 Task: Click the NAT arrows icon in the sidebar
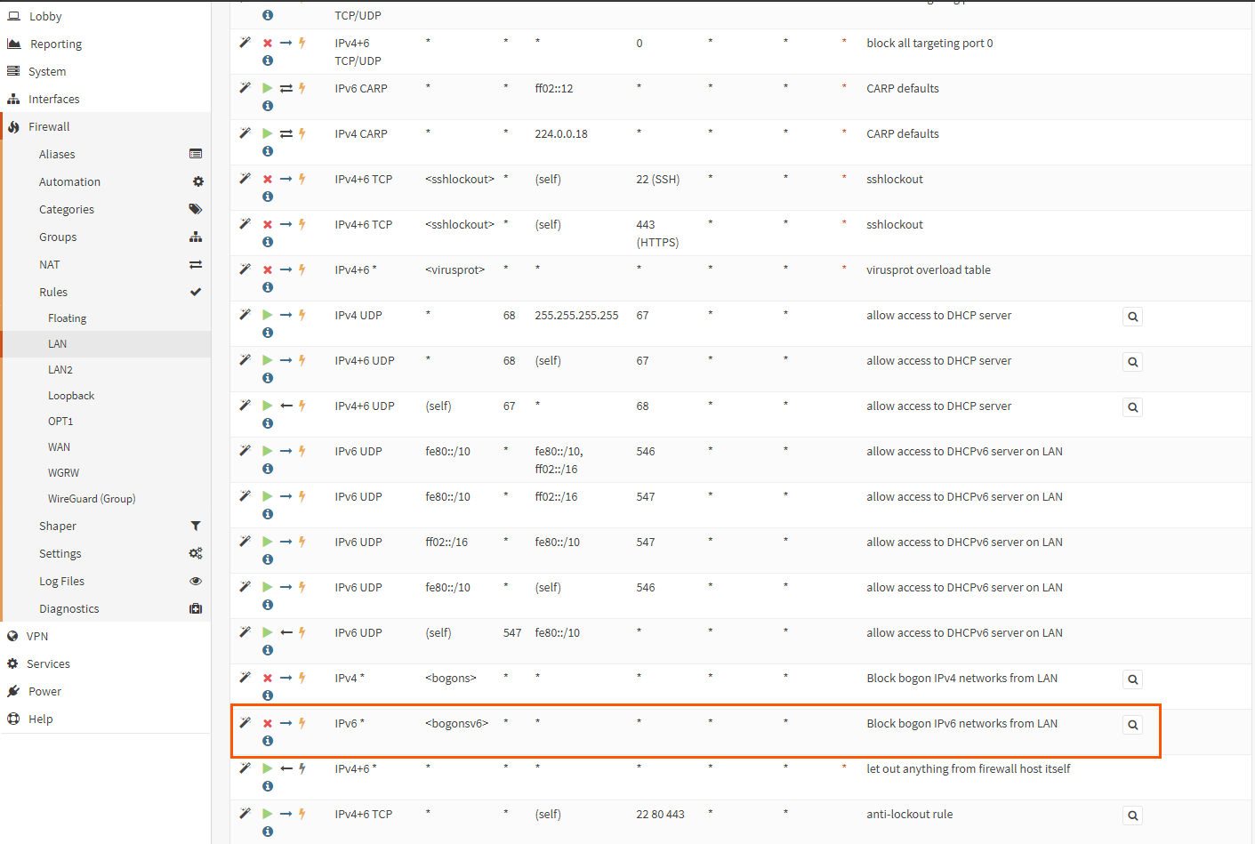pyautogui.click(x=196, y=263)
